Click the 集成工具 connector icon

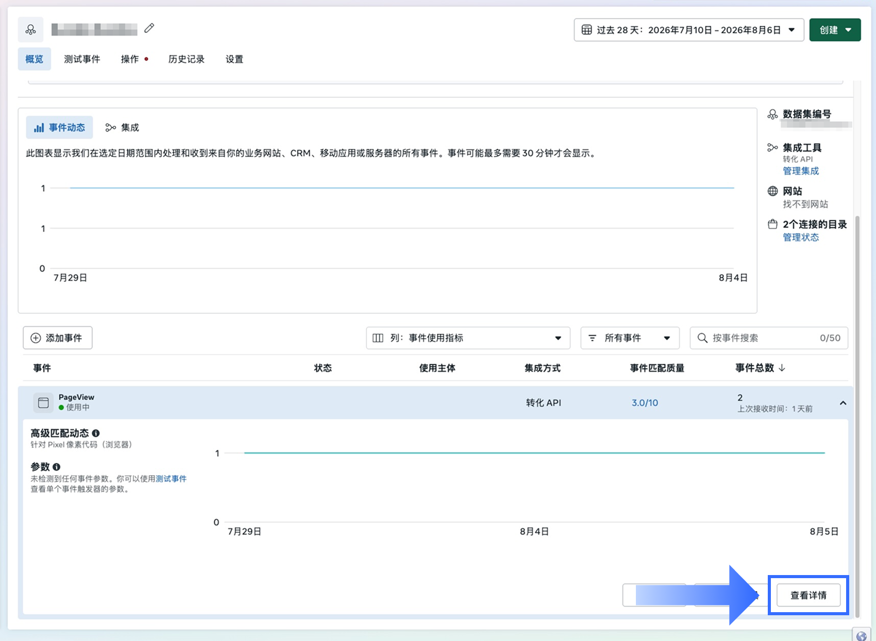772,147
